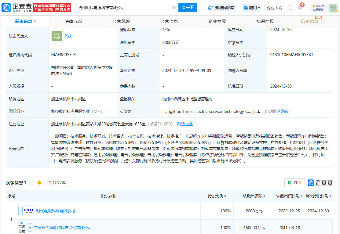
Task: Open 知彼阿尔法 AI assistant
Action: pyautogui.click(x=221, y=8)
